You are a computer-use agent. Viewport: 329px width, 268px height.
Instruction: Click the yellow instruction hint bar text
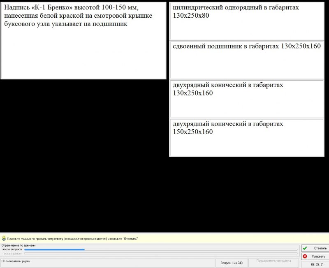72,238
